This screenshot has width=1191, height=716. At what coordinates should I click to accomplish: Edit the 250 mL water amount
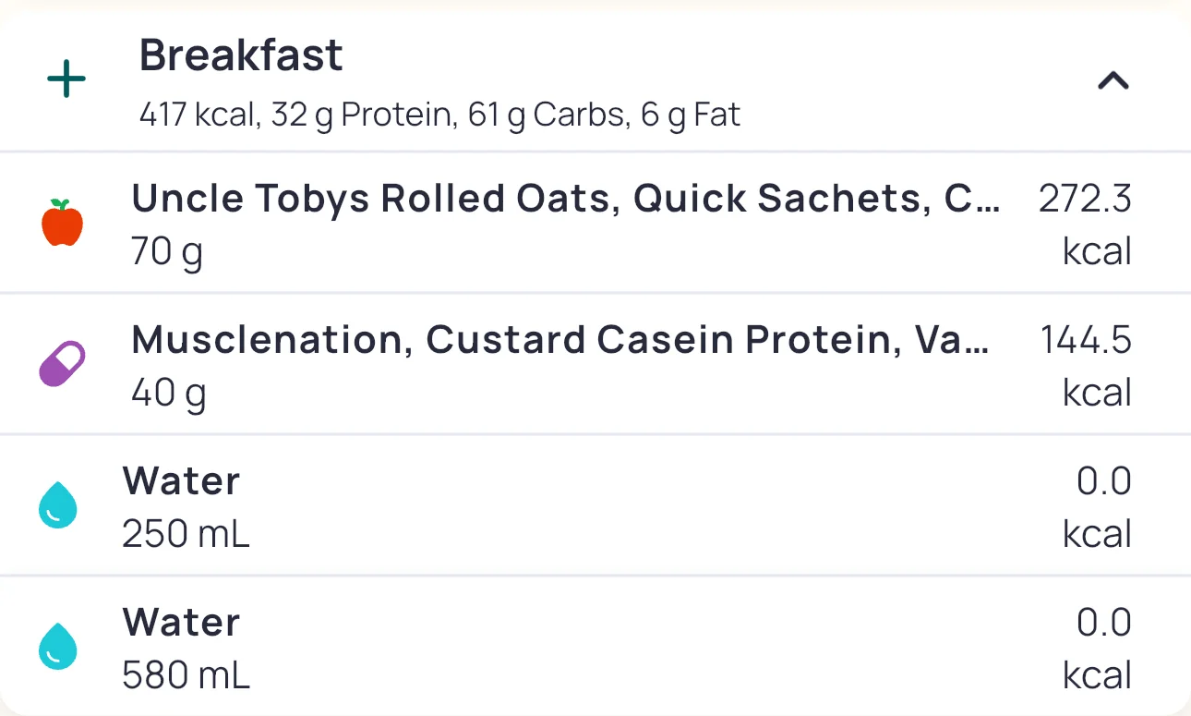coord(186,534)
